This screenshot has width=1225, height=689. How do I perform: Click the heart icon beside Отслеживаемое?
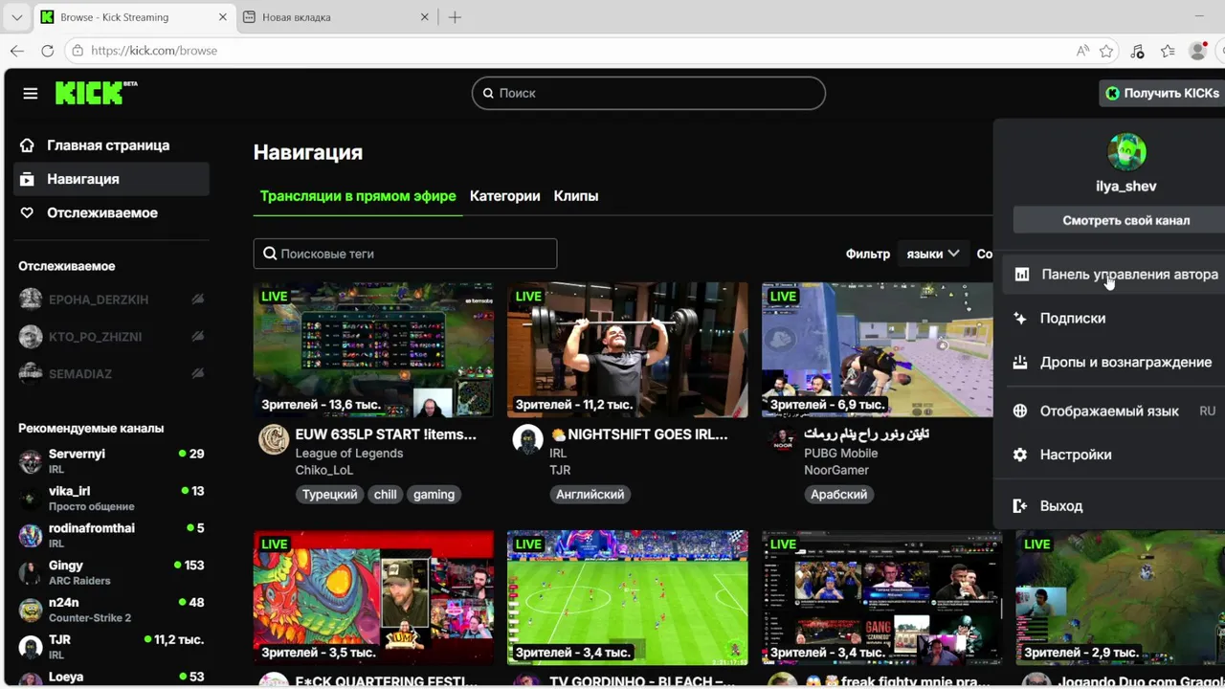pos(27,212)
